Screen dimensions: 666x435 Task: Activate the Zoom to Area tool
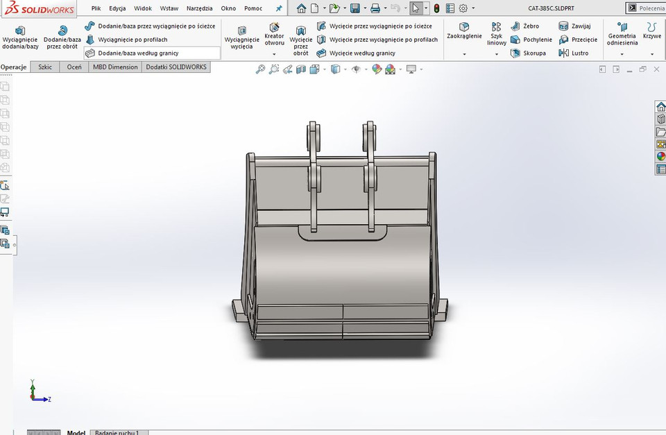pos(273,69)
